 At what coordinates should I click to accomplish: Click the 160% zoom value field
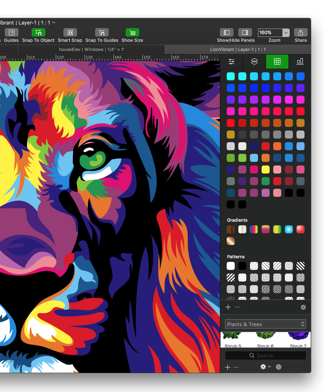(270, 33)
